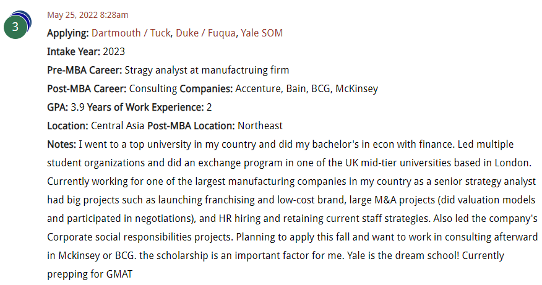Click the Pre-MBA Career label
This screenshot has width=542, height=285.
point(85,70)
